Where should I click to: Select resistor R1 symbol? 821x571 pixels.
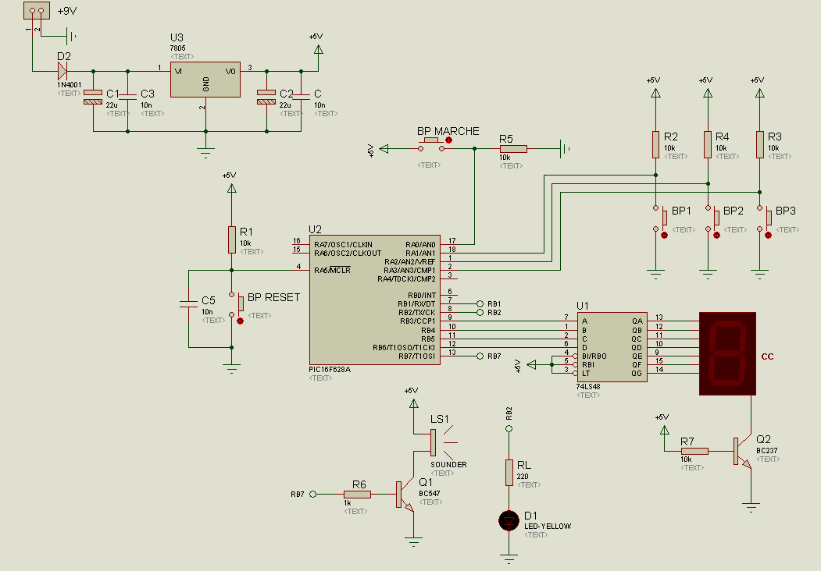(232, 240)
